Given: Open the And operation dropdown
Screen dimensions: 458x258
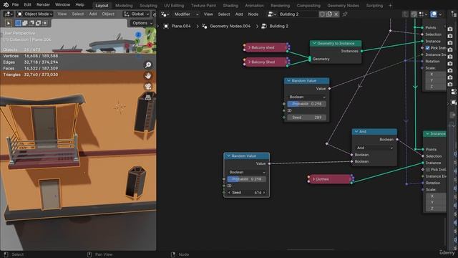Looking at the screenshot, I should coord(374,148).
